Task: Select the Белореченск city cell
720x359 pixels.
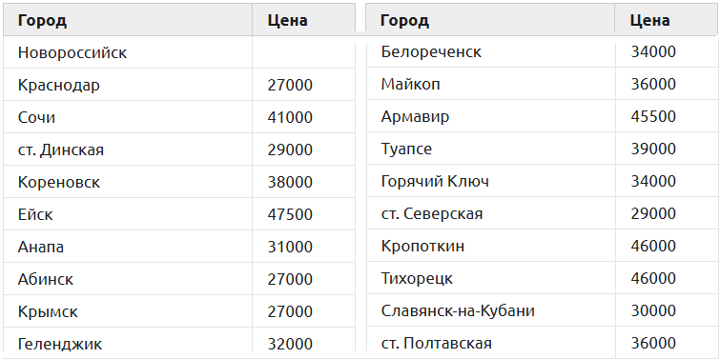Action: click(x=490, y=51)
